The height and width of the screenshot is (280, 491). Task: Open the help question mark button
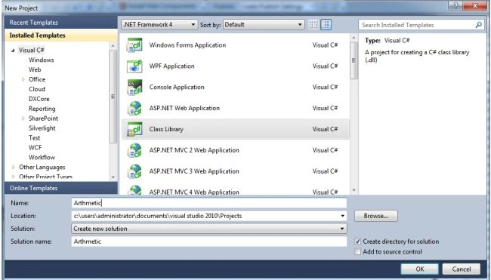coord(455,5)
